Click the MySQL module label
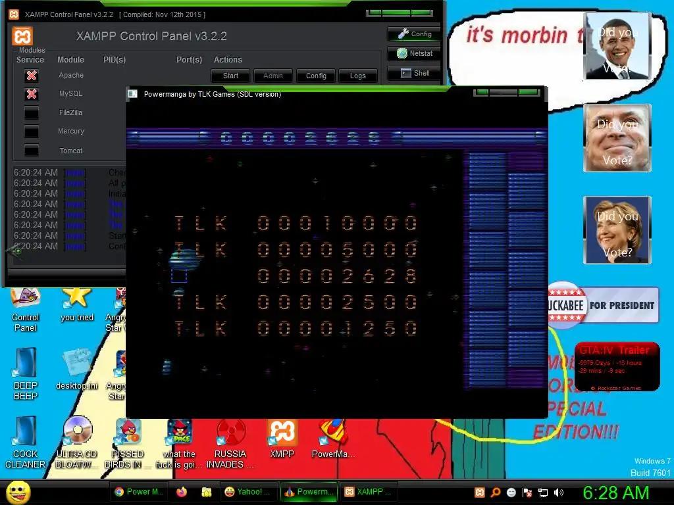The width and height of the screenshot is (674, 505). pos(70,93)
